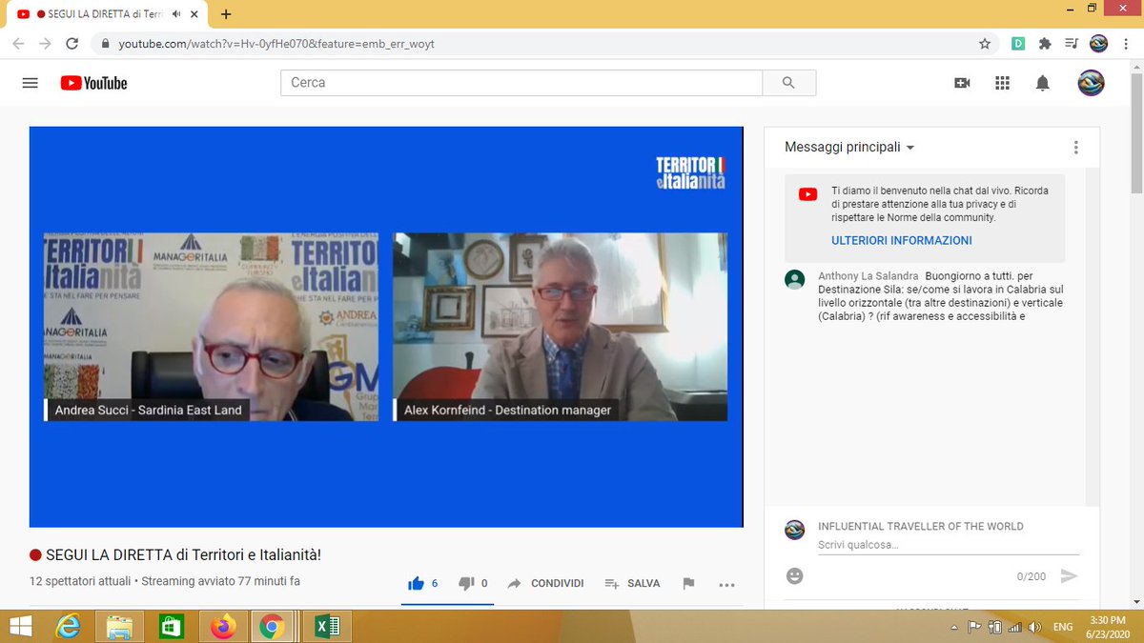
Task: Click Anthony La Salandra's chat name
Action: coord(868,276)
